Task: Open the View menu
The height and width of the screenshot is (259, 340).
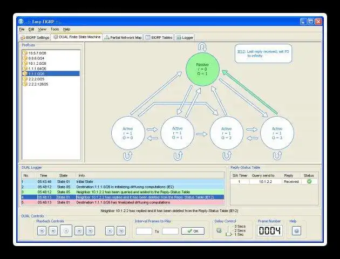Action: coord(42,29)
